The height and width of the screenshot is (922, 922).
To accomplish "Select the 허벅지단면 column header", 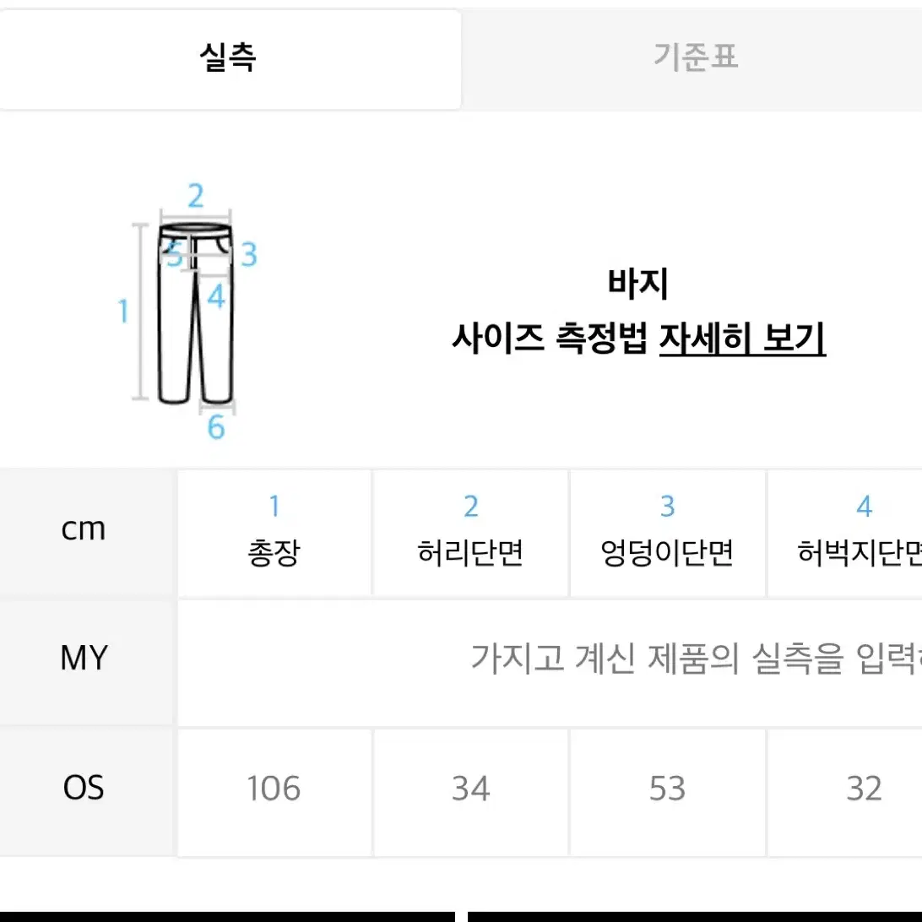I will pos(845,532).
